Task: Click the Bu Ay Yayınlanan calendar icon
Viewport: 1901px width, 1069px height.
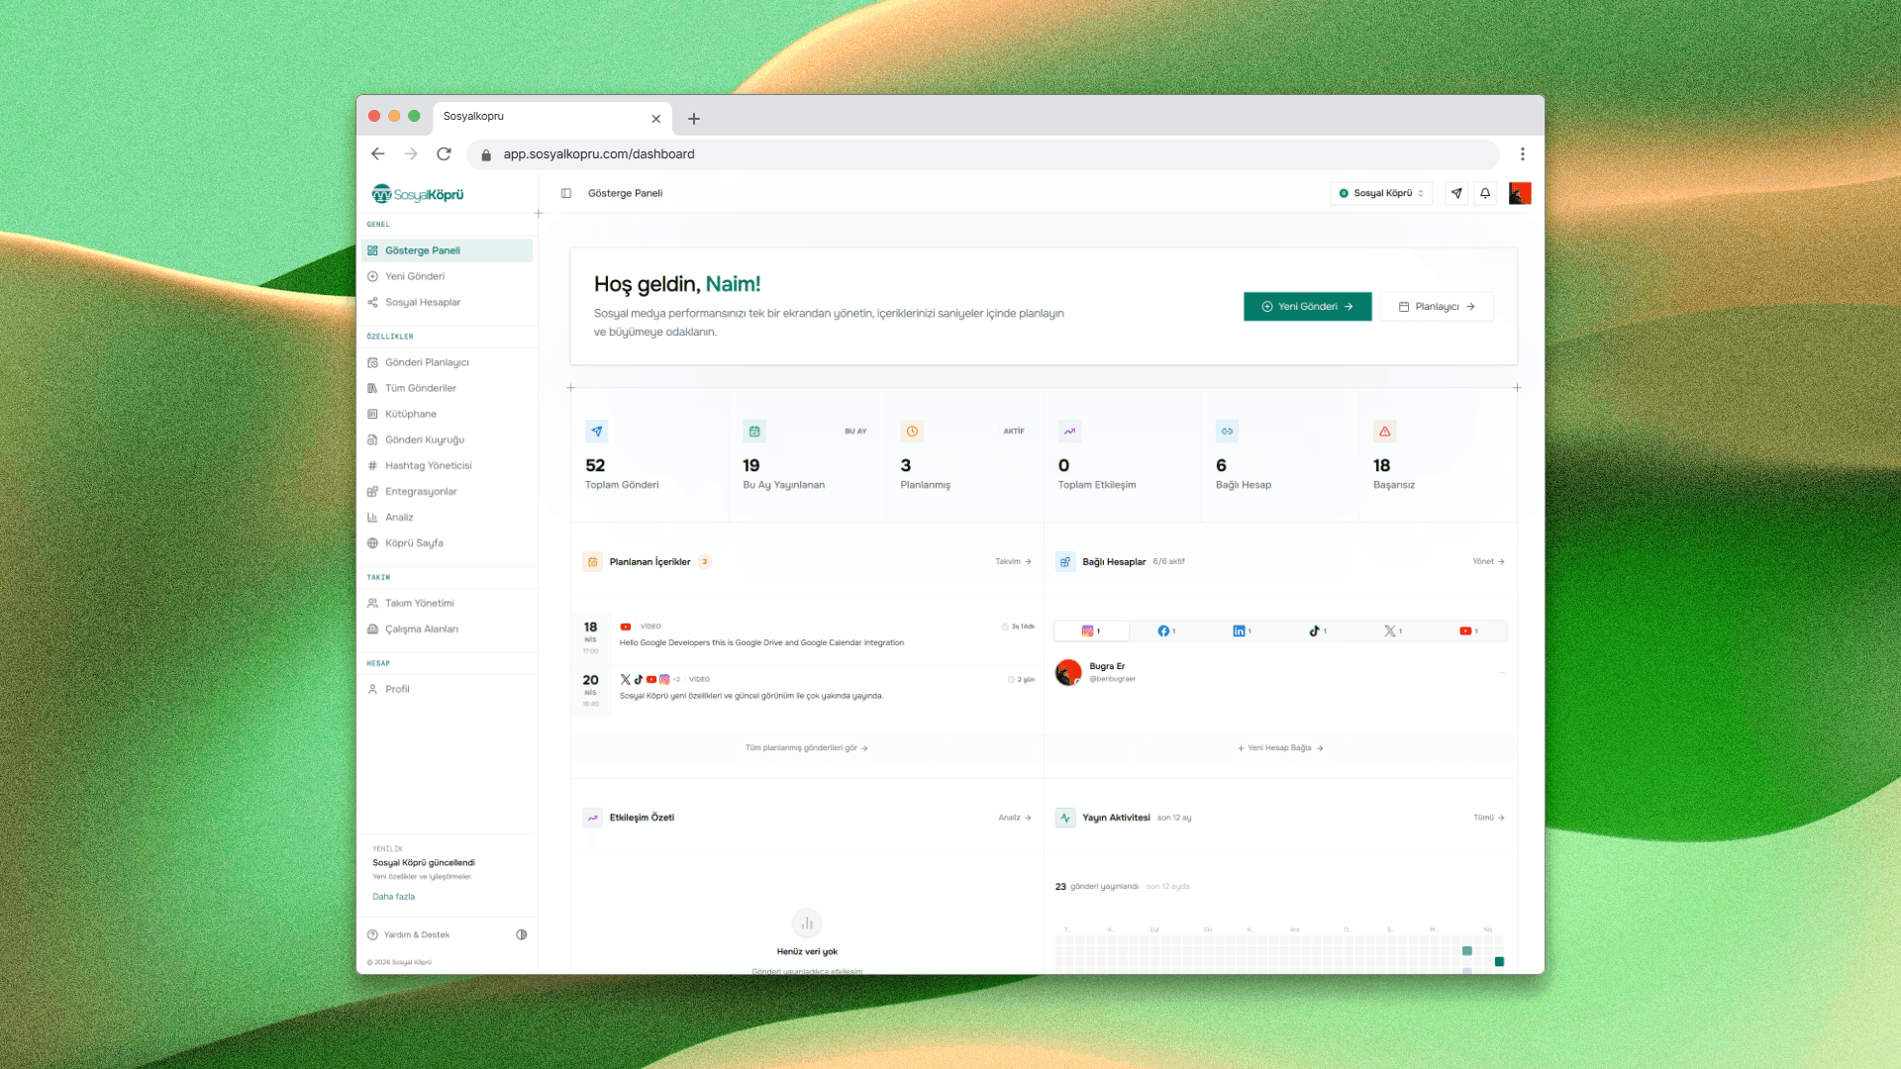Action: click(x=754, y=432)
